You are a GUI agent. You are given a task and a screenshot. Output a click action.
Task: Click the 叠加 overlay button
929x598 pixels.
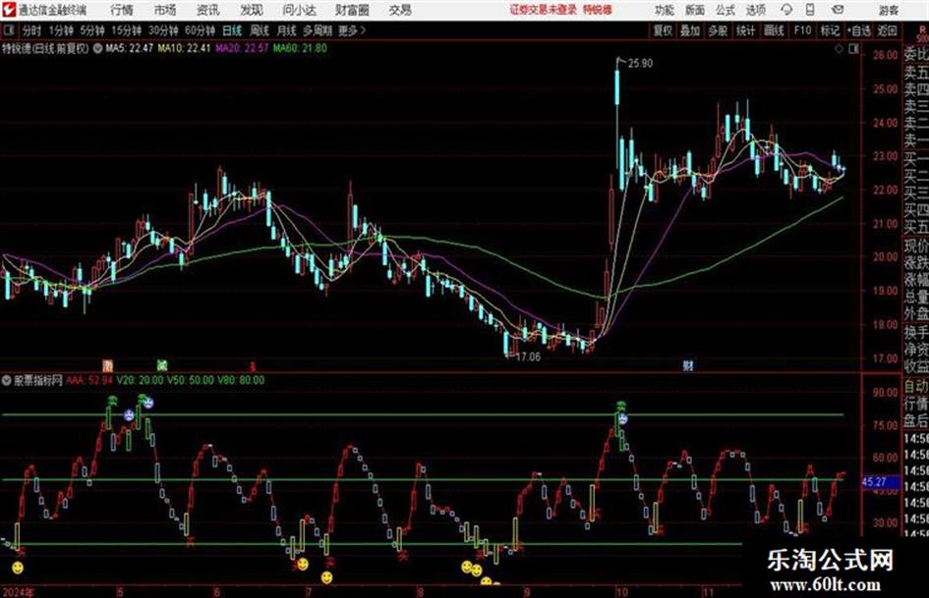click(x=690, y=30)
